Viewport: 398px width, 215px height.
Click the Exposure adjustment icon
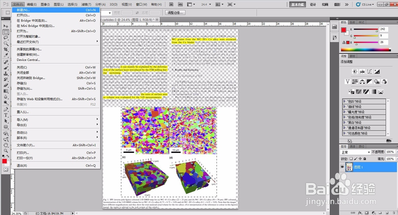point(377,72)
